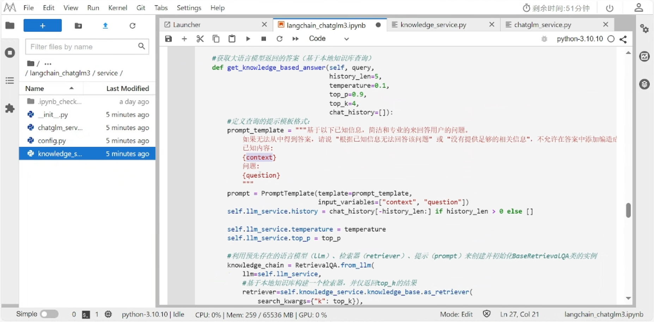Expand the folder path ellipsis breadcrumb

tap(48, 64)
